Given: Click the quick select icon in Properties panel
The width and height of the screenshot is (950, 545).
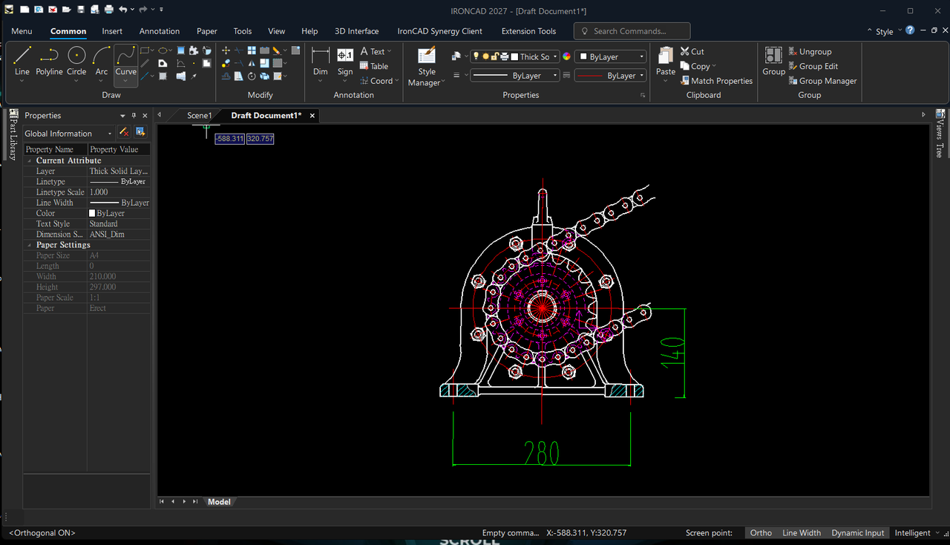Looking at the screenshot, I should [140, 132].
